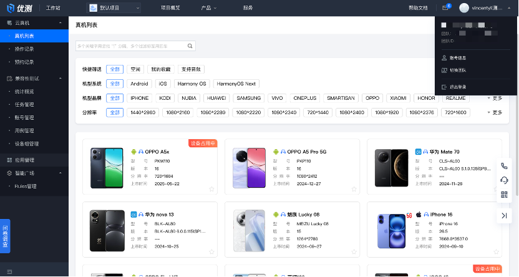Favorite the 华为 nova 13 star
Viewport: 519px width, 277px height.
(x=211, y=252)
